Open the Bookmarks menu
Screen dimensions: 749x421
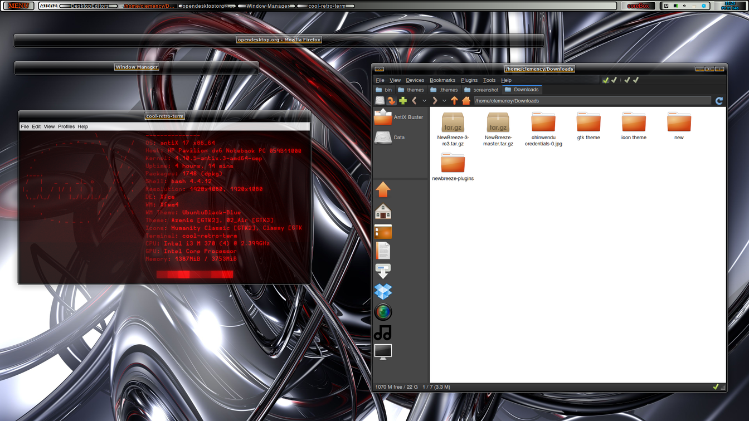(x=442, y=80)
